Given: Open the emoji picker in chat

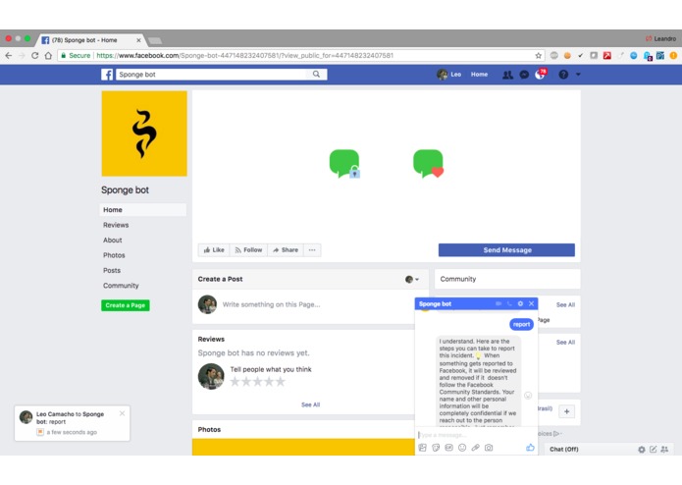Looking at the screenshot, I should click(x=462, y=448).
